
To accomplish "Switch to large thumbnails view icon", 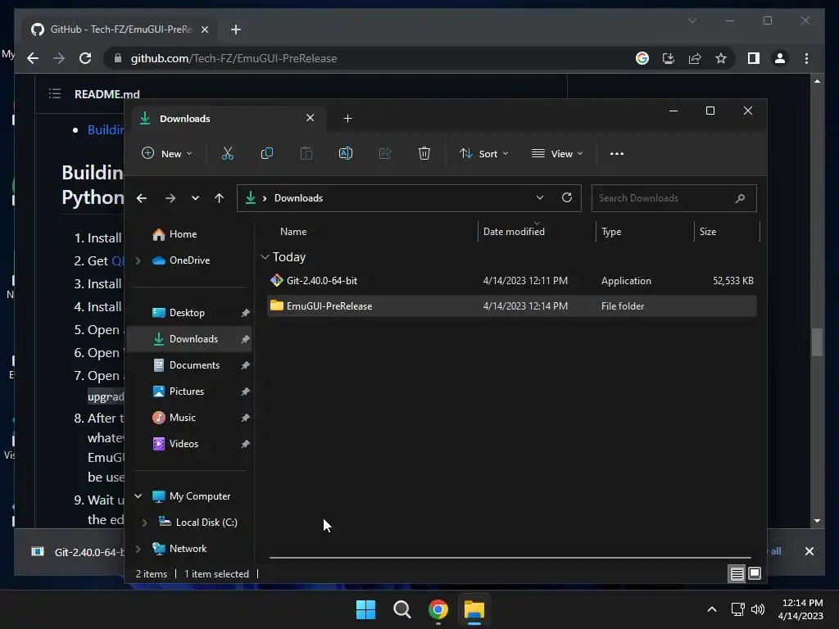I will [755, 574].
